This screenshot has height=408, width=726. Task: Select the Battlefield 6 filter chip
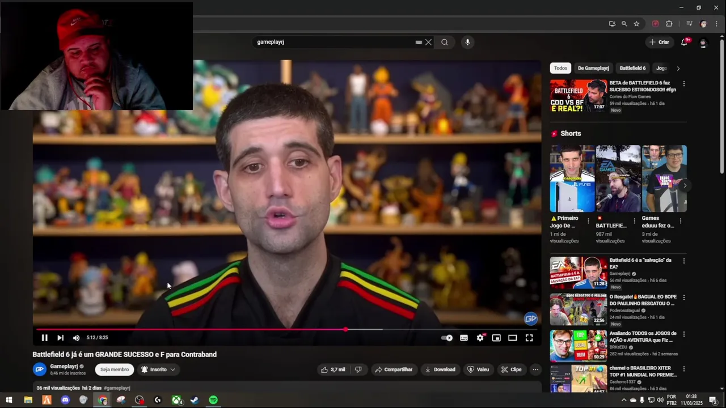click(632, 68)
